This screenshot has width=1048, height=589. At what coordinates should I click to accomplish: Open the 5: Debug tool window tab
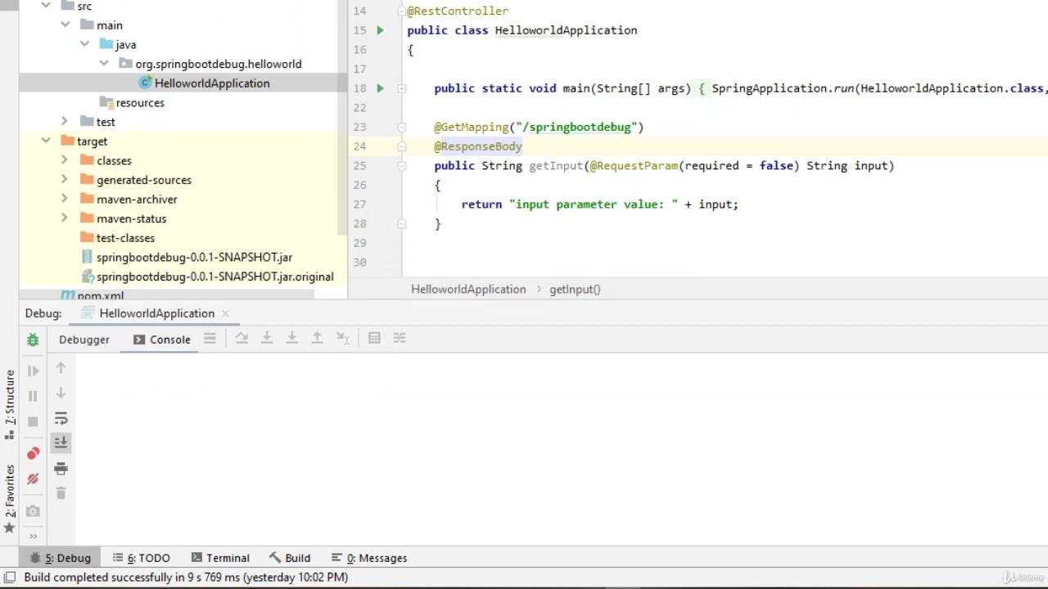click(60, 558)
